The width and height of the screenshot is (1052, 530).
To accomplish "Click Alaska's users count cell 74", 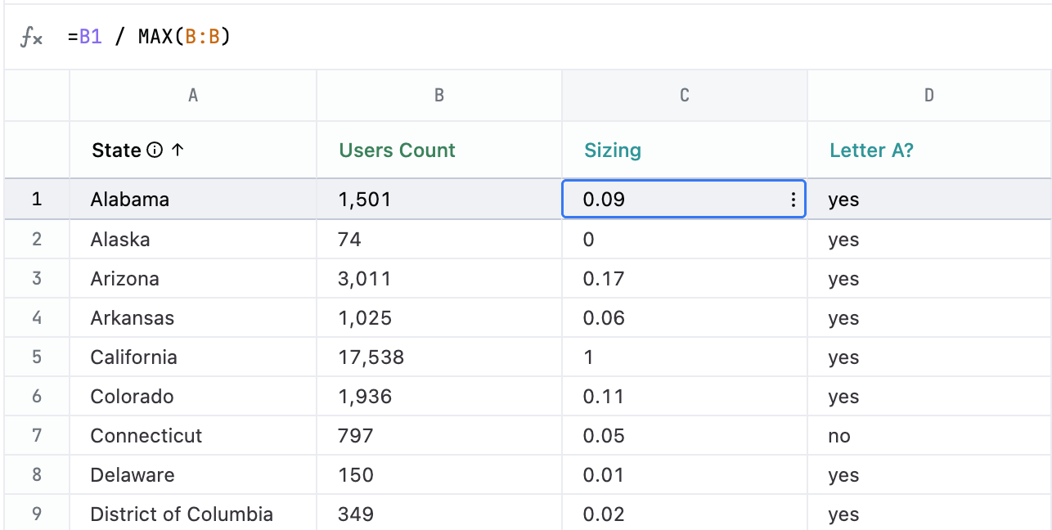I will click(350, 240).
